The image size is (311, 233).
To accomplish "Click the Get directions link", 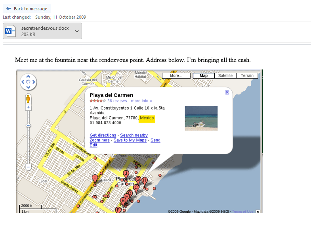I will point(103,135).
